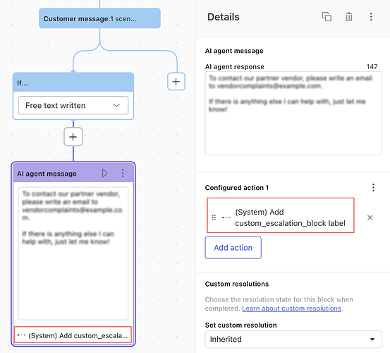Viewport: 390px width, 353px height.
Task: Open Learn about custom resolutions link
Action: pyautogui.click(x=291, y=309)
